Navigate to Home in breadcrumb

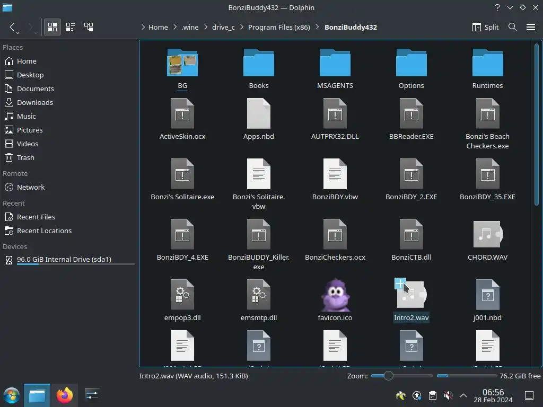tap(158, 28)
